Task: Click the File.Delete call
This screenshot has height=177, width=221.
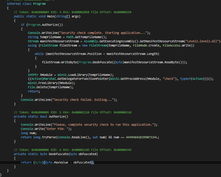Action: 37,87
